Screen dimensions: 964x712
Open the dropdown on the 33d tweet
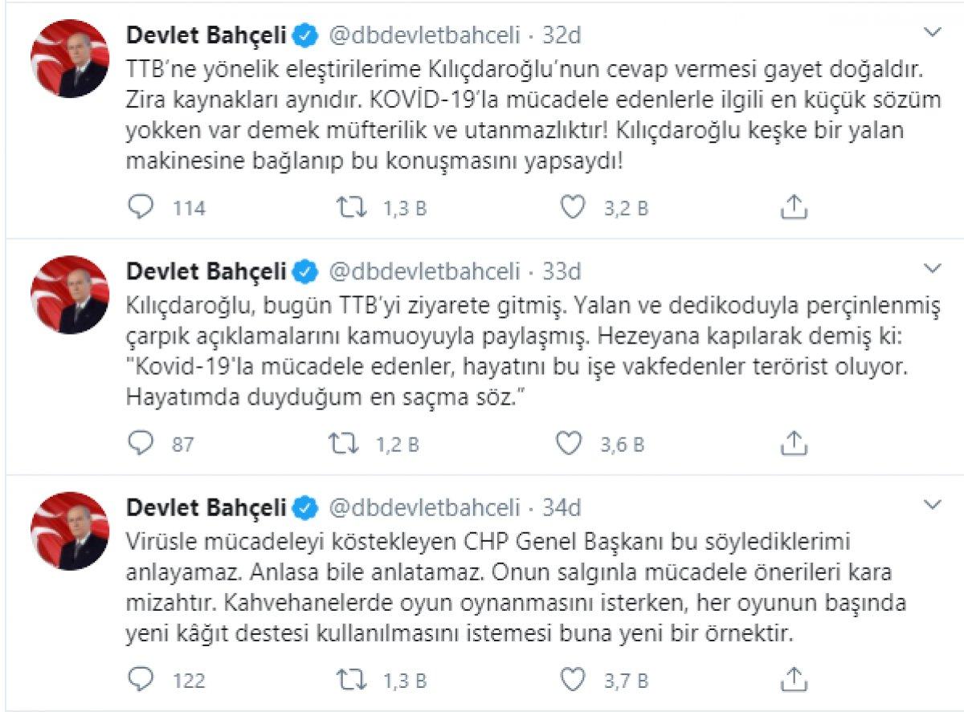933,268
